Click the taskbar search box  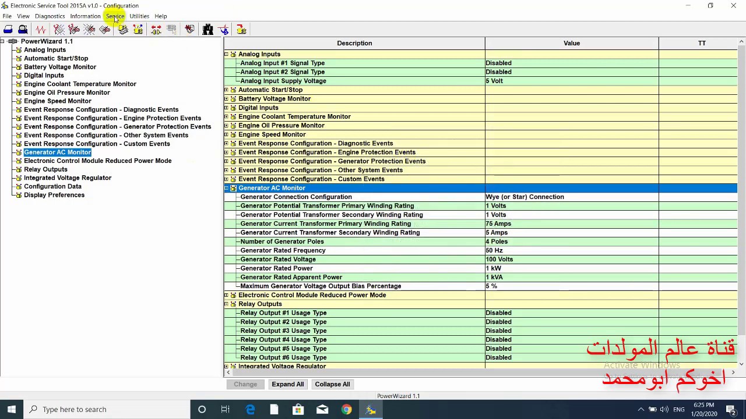coord(107,410)
